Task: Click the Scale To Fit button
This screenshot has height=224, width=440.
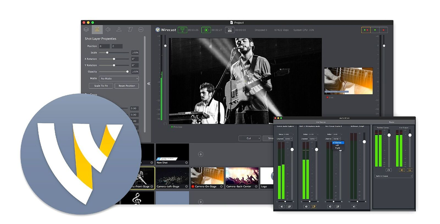Action: point(101,86)
